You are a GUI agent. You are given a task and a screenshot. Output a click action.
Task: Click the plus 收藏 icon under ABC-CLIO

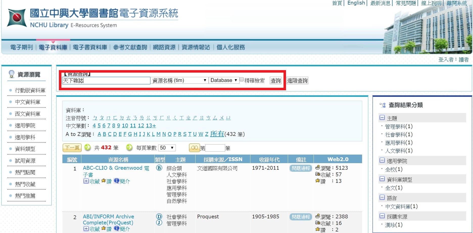pos(86,181)
